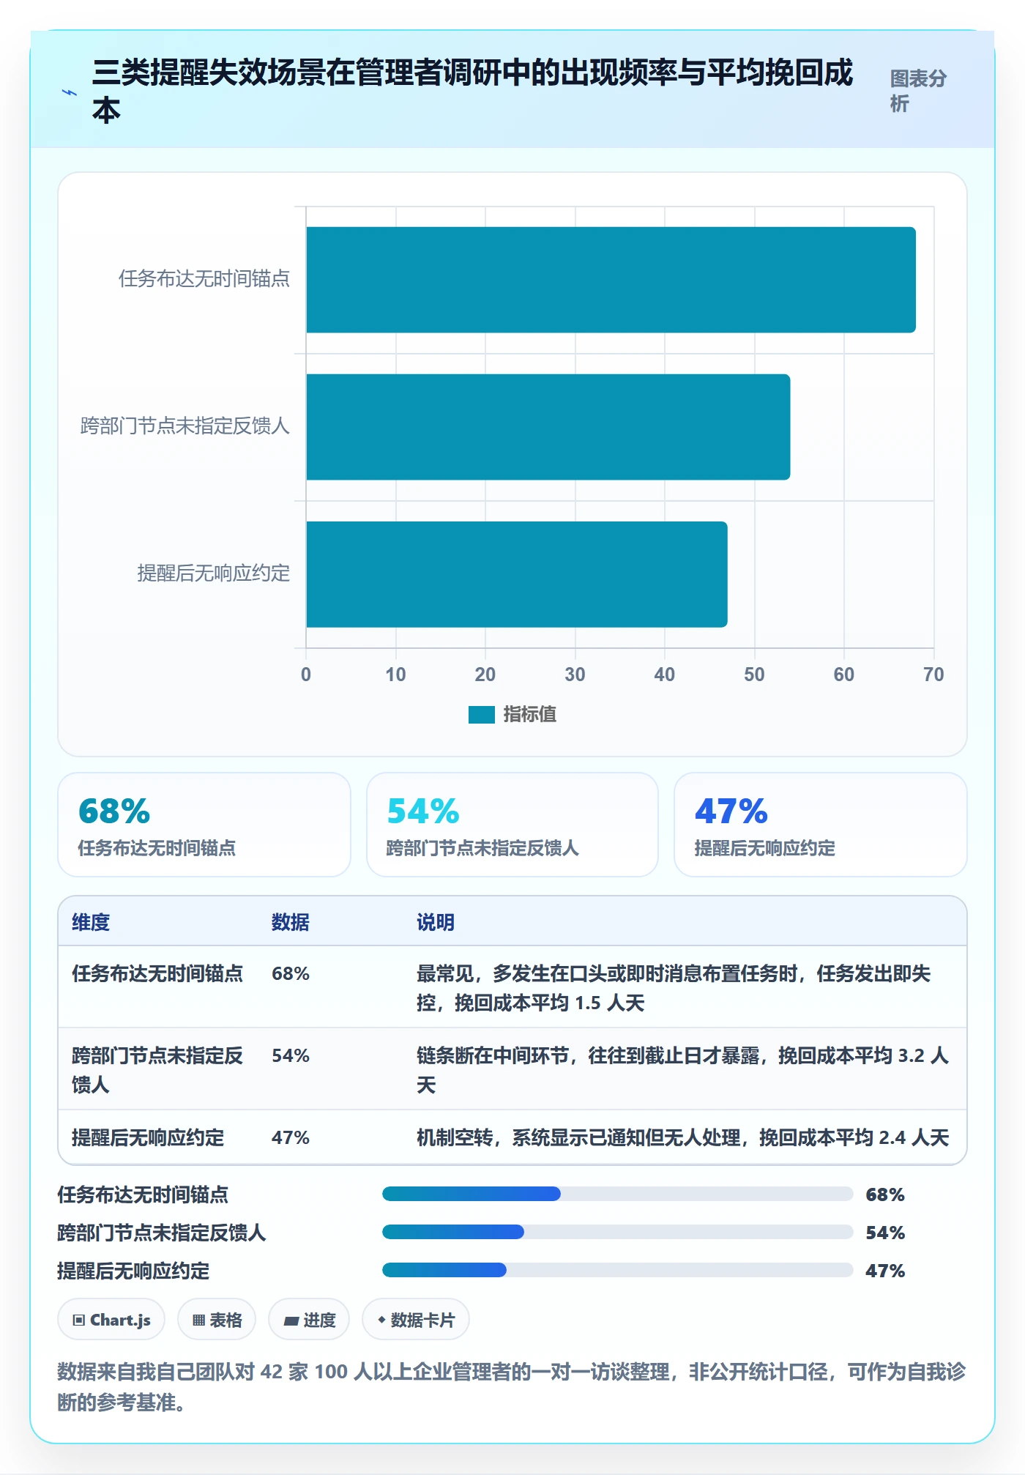Click the 任务布达无时间锚点 chart bar
This screenshot has height=1475, width=1025.
611,280
